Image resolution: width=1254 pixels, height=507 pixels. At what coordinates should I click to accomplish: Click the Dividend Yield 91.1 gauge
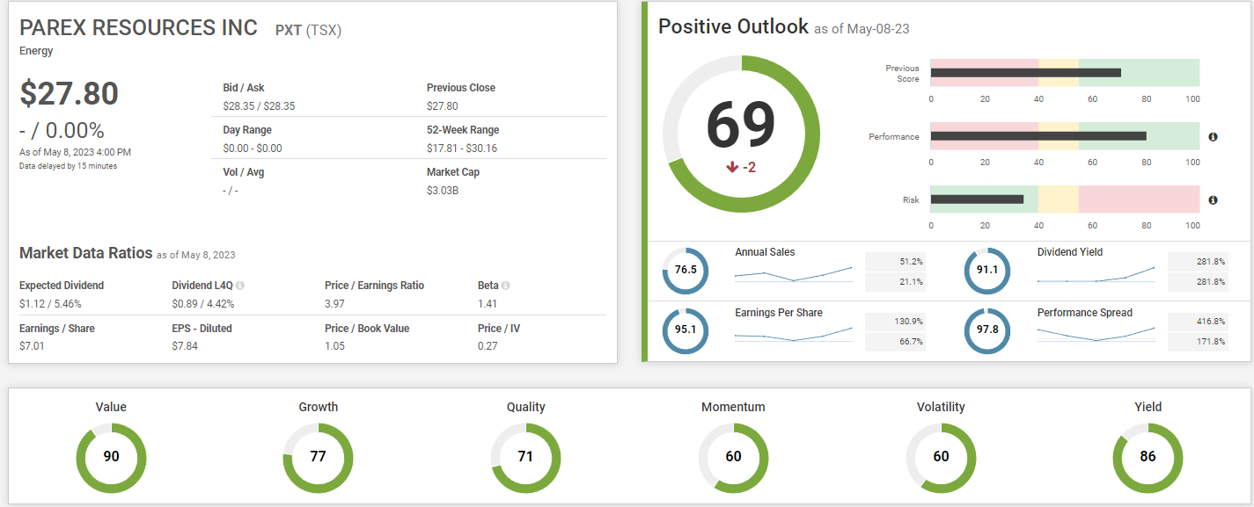click(987, 271)
